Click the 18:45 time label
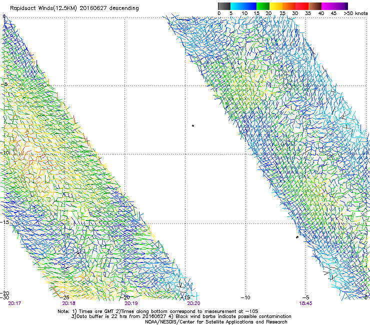 pyautogui.click(x=305, y=303)
